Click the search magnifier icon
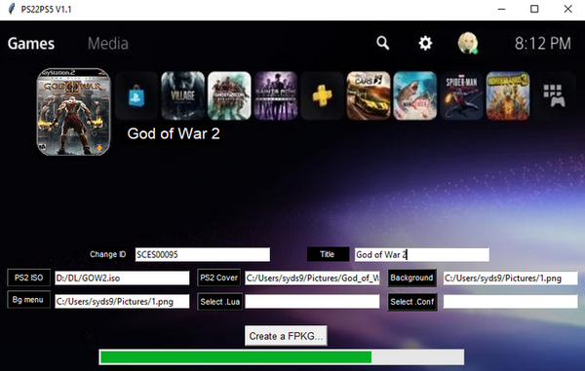Screen dimensions: 585x371 click(383, 43)
